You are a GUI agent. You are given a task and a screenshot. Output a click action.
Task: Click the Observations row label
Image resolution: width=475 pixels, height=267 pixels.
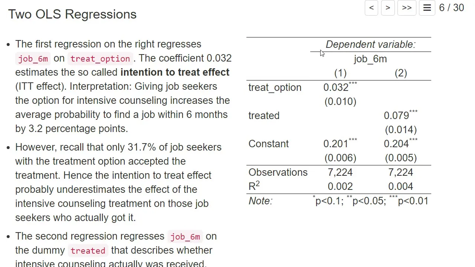[x=278, y=172]
